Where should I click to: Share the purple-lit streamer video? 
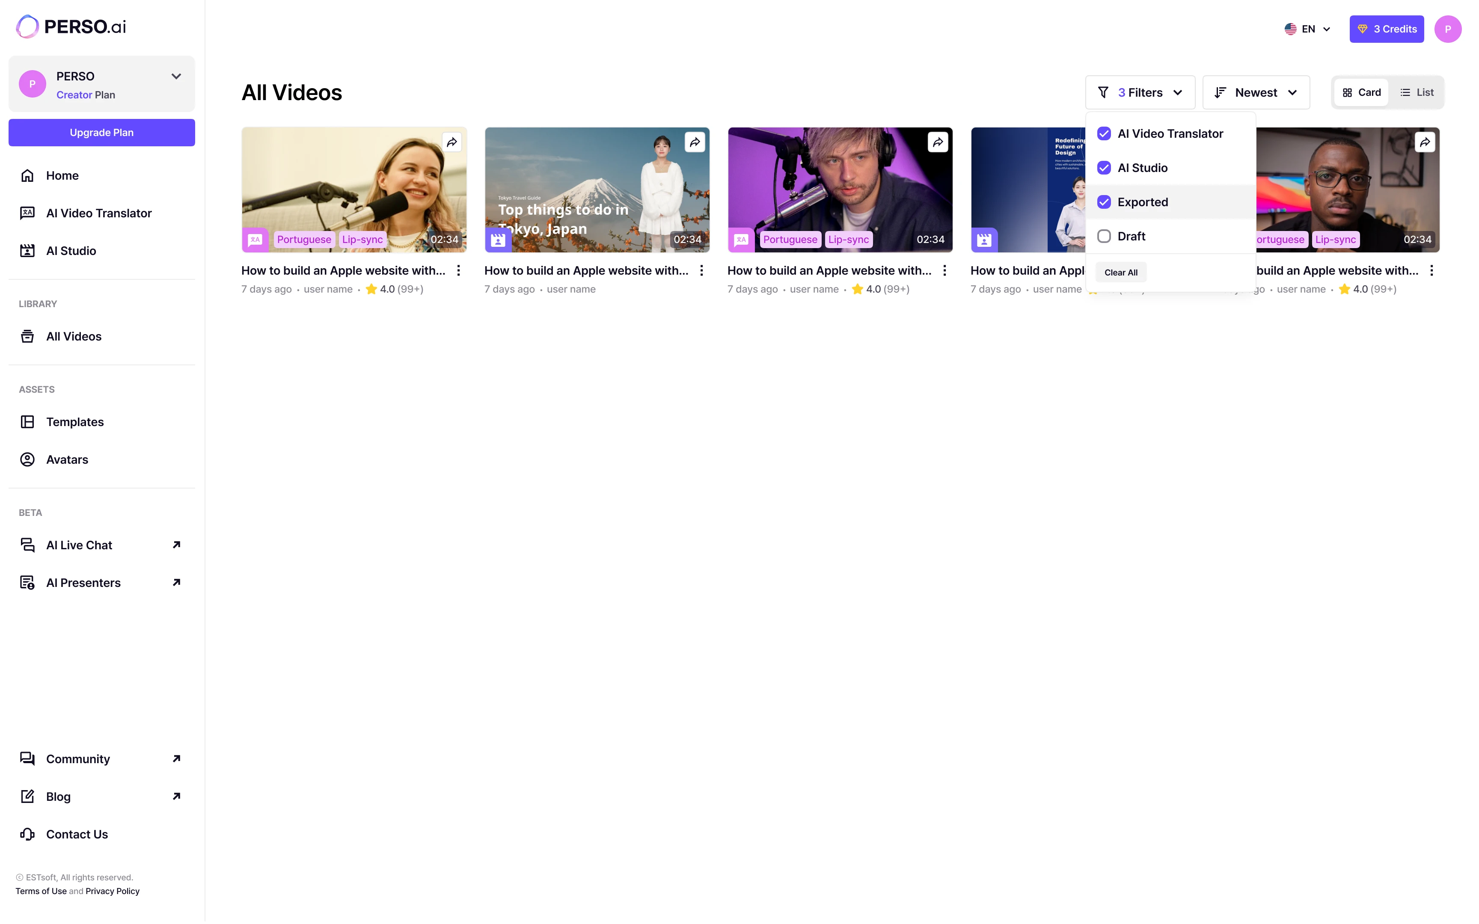coord(938,142)
